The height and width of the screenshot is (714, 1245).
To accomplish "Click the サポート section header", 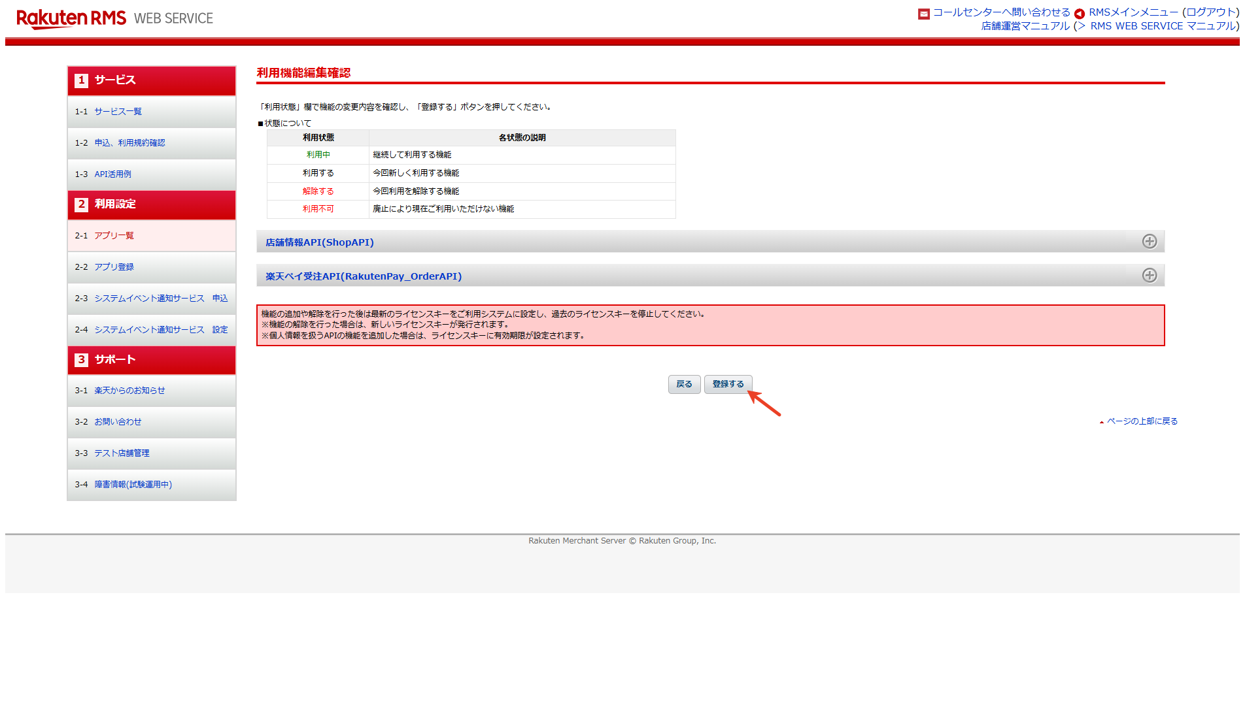I will pos(152,360).
